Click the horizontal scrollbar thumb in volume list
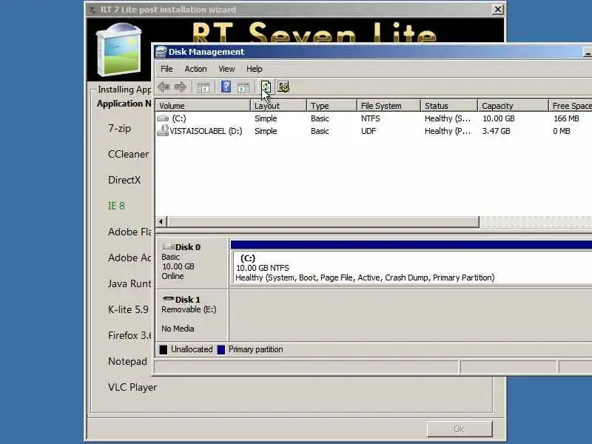This screenshot has height=444, width=592. [323, 222]
